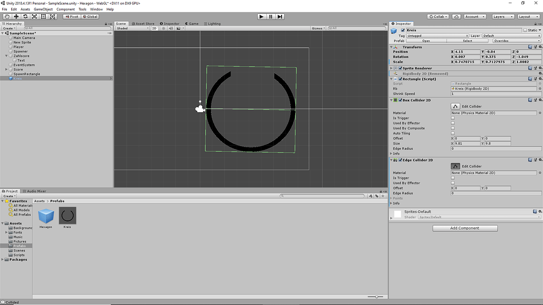543x305 pixels.
Task: Open the Transform component settings gear
Action: (x=540, y=47)
